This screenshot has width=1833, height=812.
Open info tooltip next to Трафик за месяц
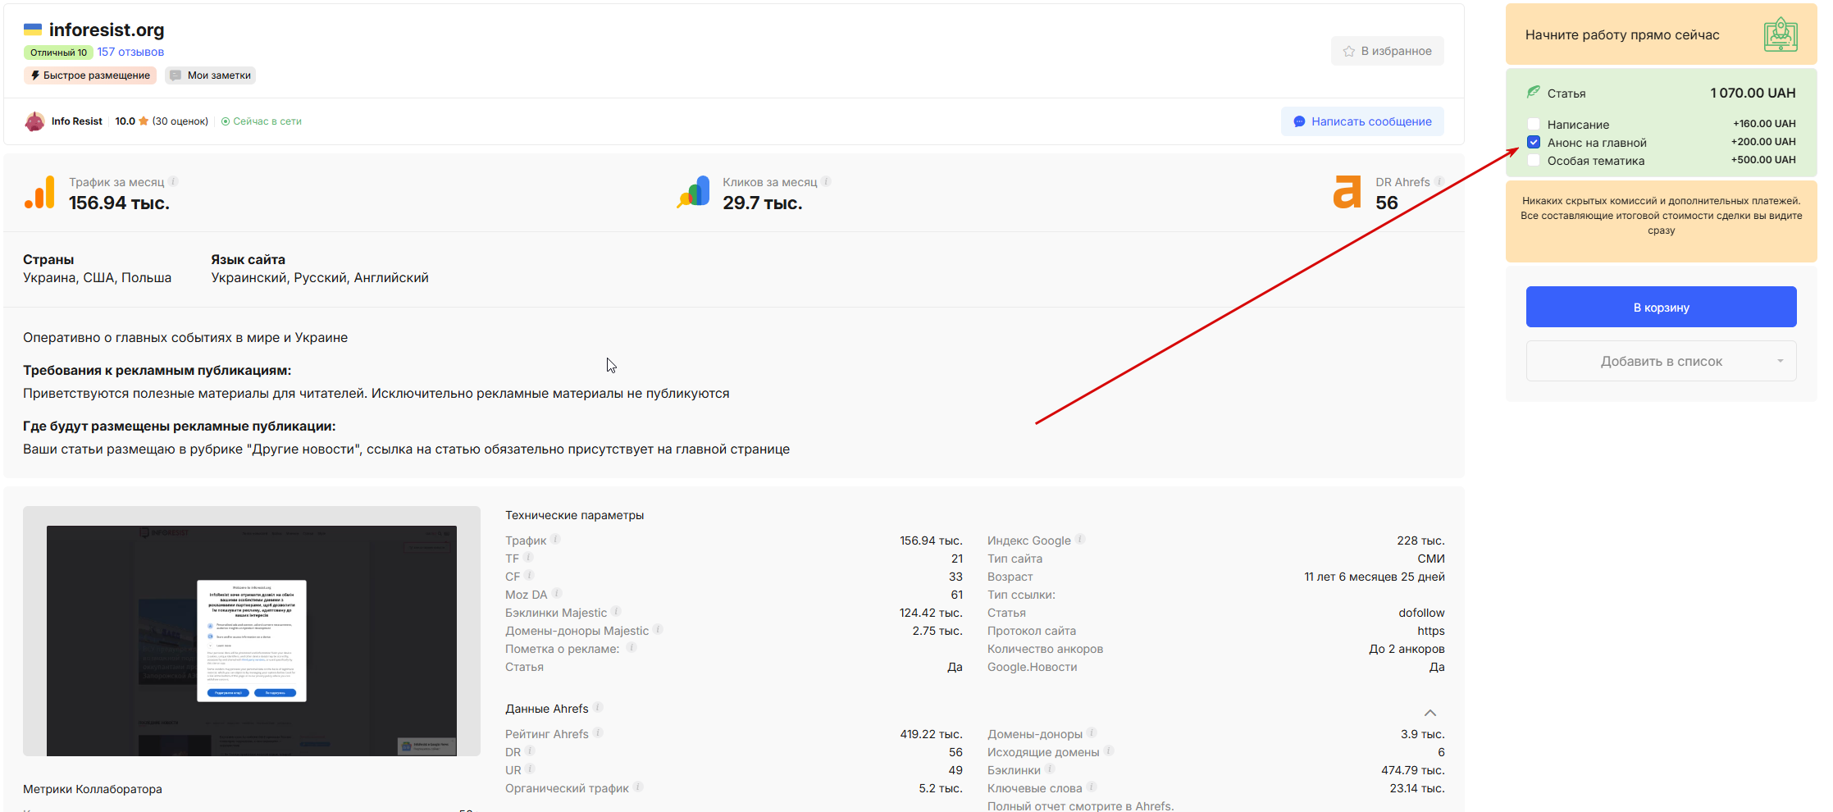click(173, 181)
